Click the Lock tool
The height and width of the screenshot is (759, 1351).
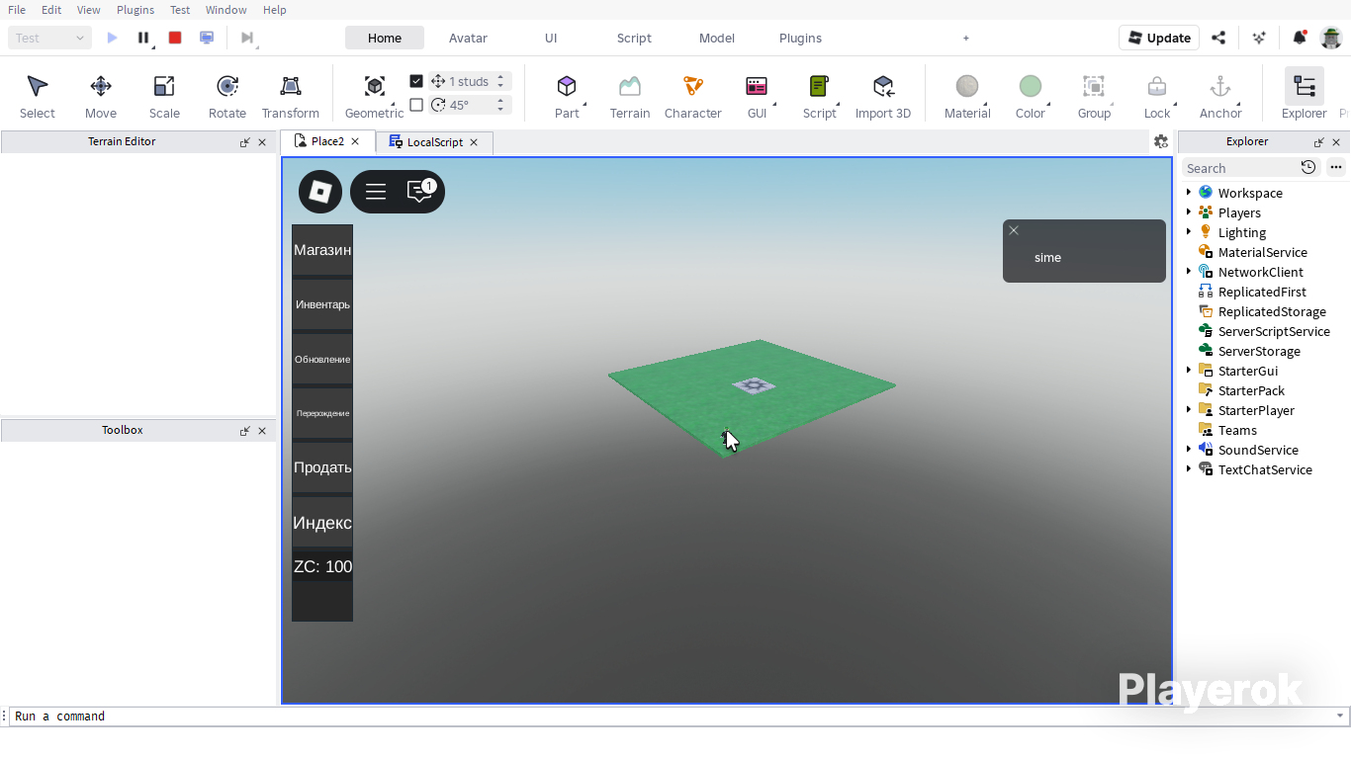pos(1157,96)
